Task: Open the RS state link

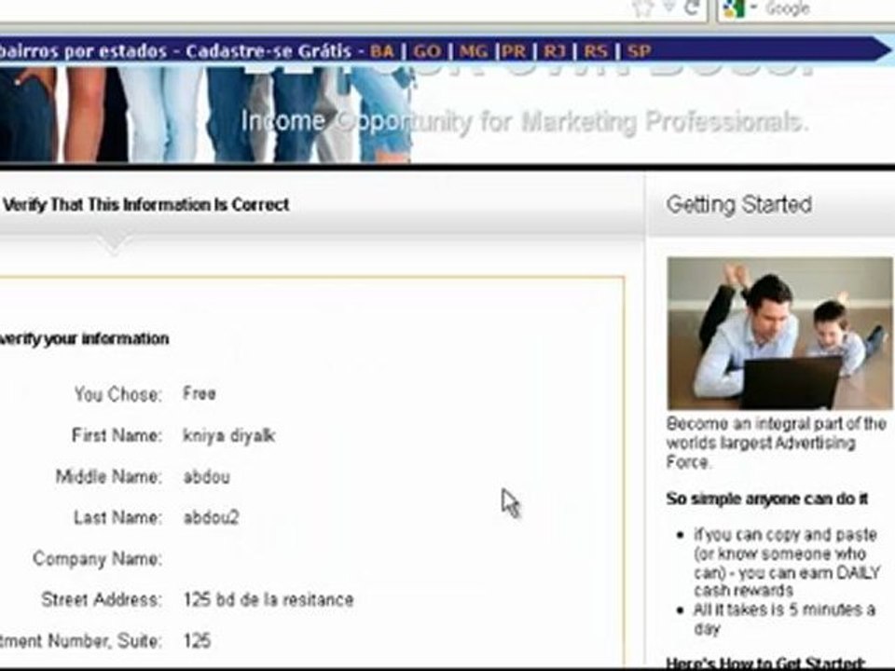Action: [596, 51]
